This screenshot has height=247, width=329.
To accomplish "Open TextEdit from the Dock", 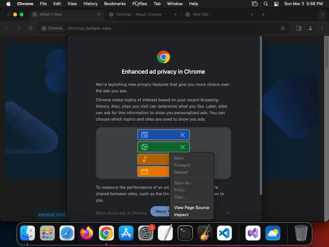I will point(165,233).
